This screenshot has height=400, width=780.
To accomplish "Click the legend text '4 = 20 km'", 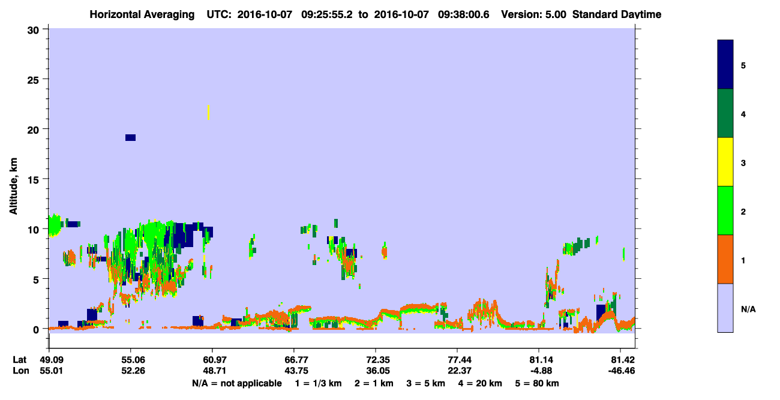I will point(481,383).
